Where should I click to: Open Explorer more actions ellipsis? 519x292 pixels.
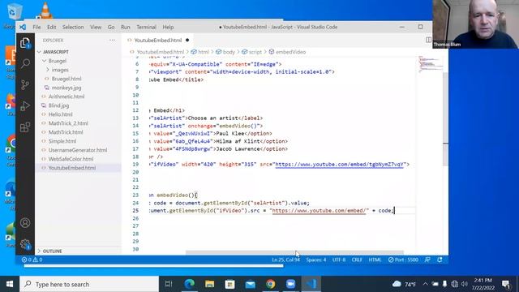[112, 40]
